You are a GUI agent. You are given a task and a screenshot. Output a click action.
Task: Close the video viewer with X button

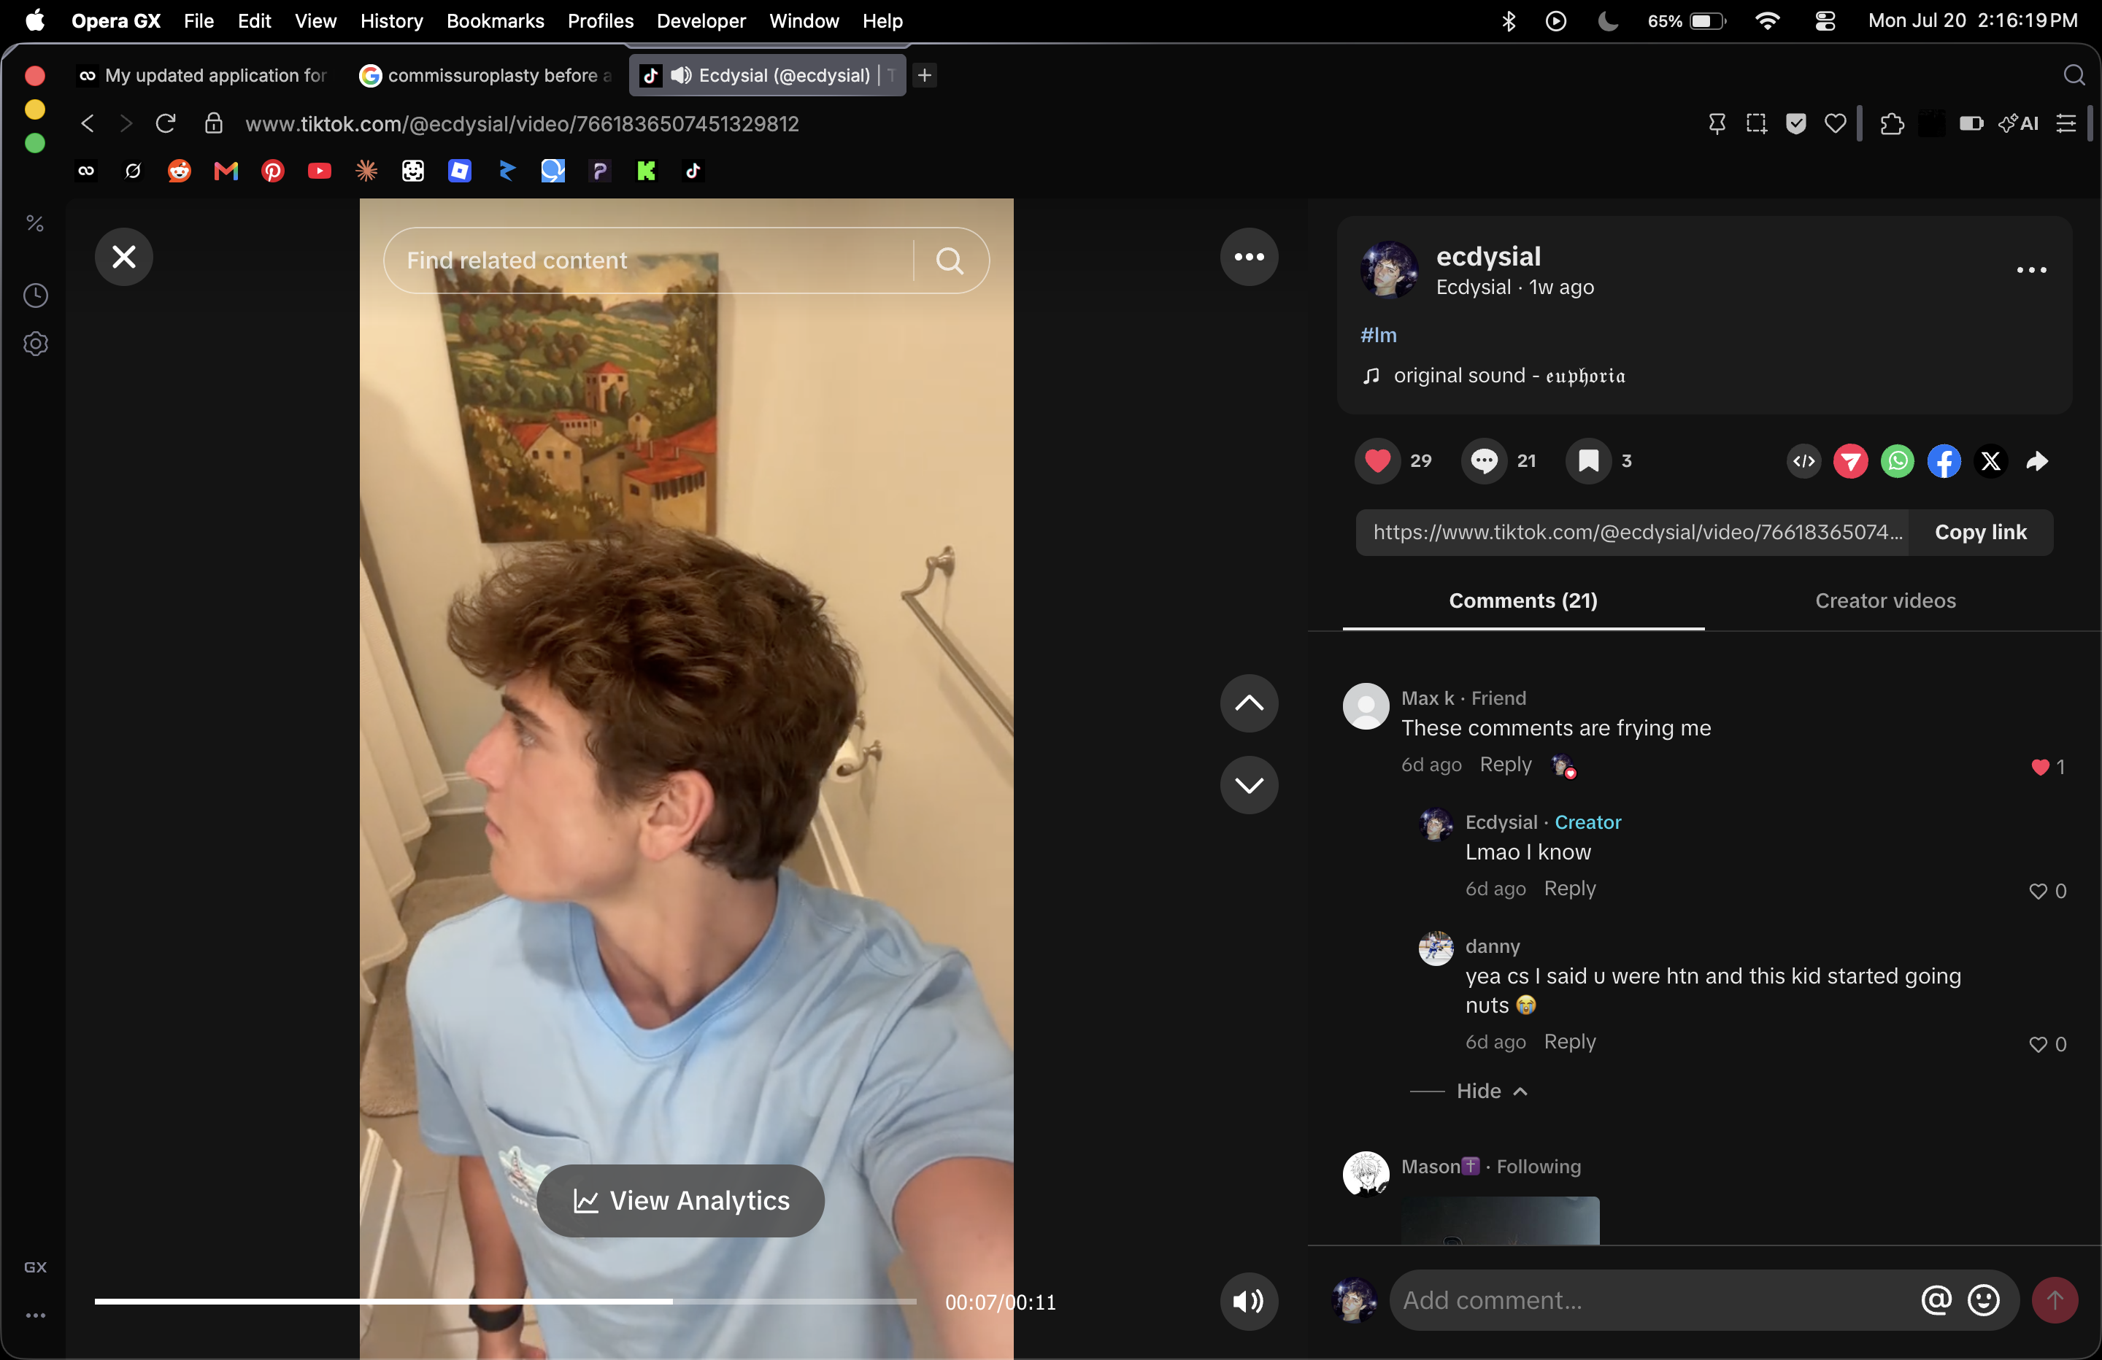click(x=123, y=257)
